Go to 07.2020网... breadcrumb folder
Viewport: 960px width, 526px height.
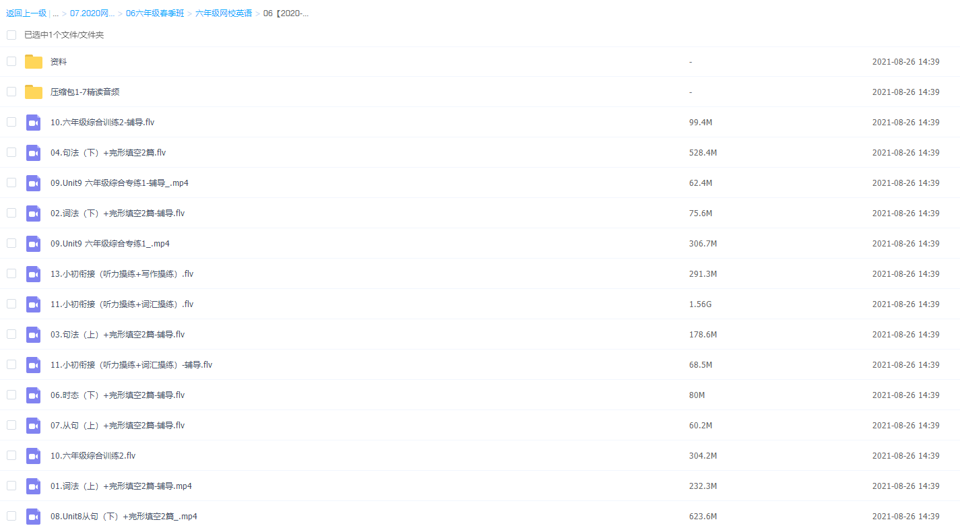click(x=92, y=13)
